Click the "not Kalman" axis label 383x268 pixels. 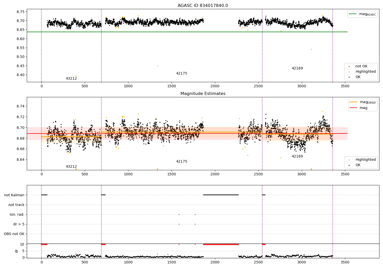[14, 195]
